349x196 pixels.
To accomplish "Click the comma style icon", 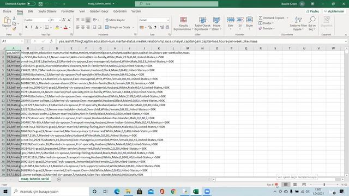I will [155, 27].
